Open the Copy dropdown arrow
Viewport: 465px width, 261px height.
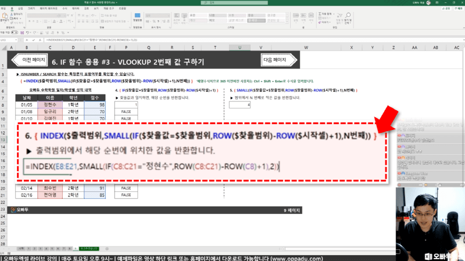[x=21, y=19]
